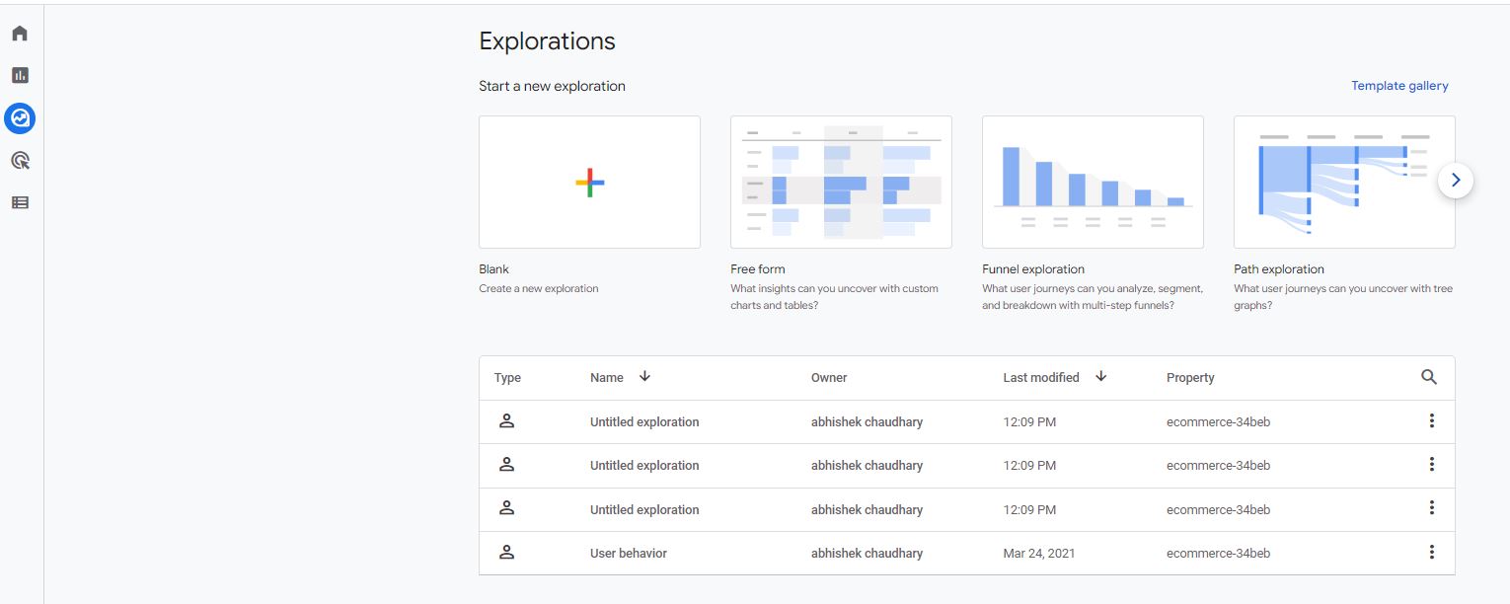Select the Free form template thumbnail
This screenshot has width=1510, height=604.
(841, 182)
